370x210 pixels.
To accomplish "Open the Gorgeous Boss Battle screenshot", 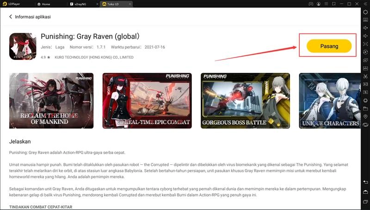I will click(x=245, y=100).
